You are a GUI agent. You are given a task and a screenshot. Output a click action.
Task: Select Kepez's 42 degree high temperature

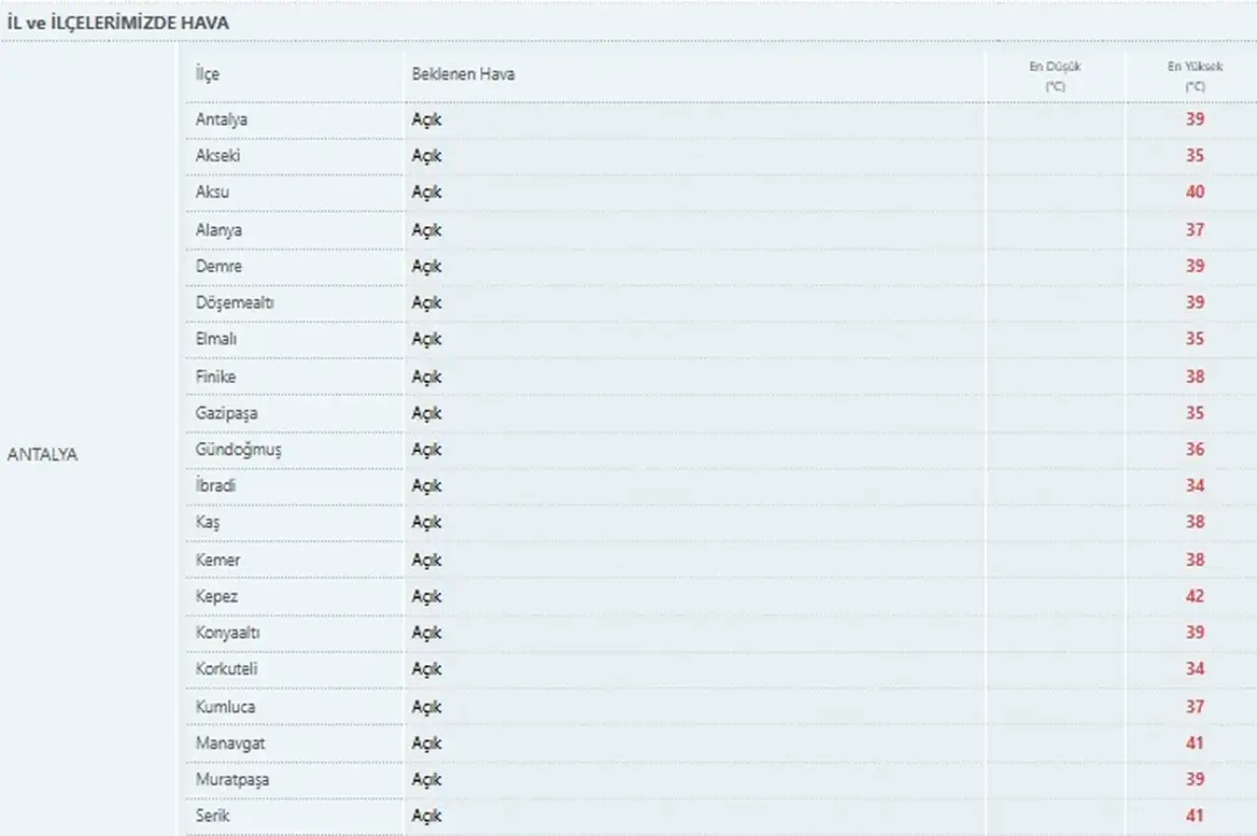[x=1194, y=596]
